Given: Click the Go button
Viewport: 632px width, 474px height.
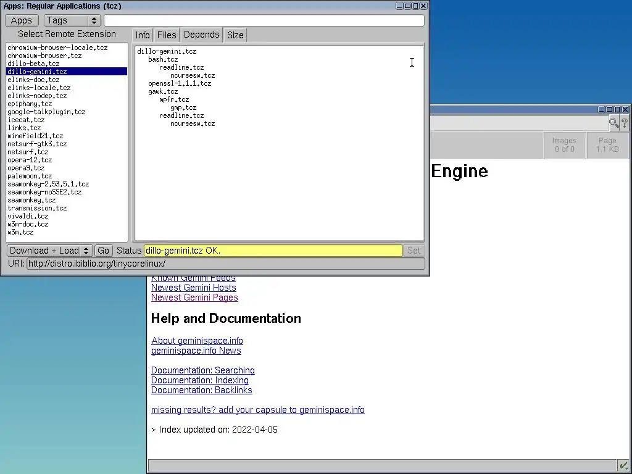Looking at the screenshot, I should (x=103, y=251).
